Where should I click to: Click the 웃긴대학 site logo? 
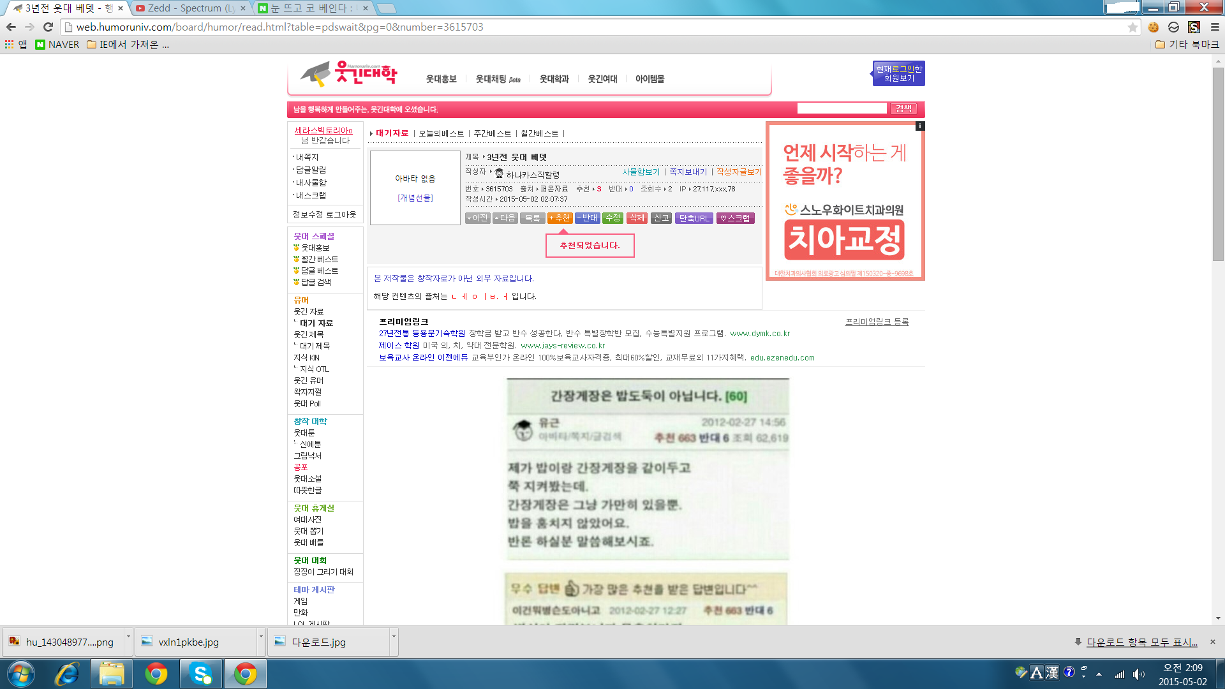350,75
